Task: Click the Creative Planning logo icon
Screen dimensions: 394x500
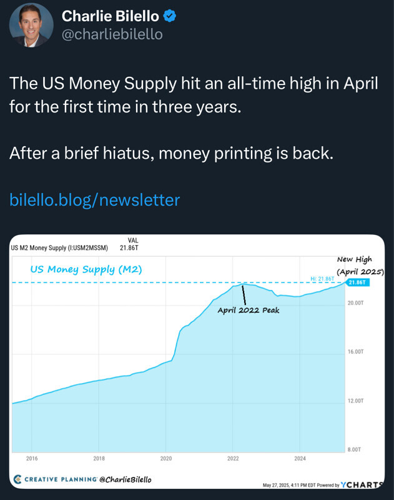Action: pyautogui.click(x=17, y=479)
